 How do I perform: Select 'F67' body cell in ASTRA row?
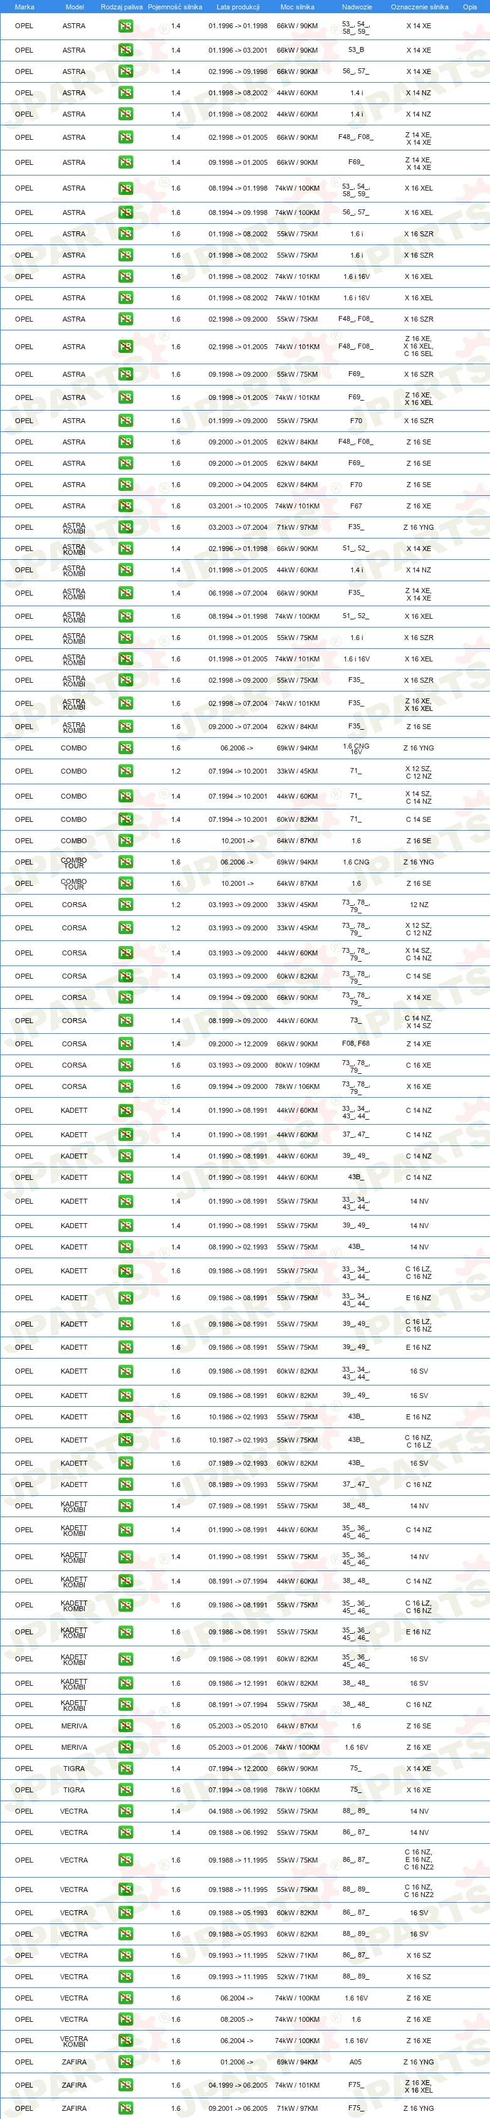point(356,506)
